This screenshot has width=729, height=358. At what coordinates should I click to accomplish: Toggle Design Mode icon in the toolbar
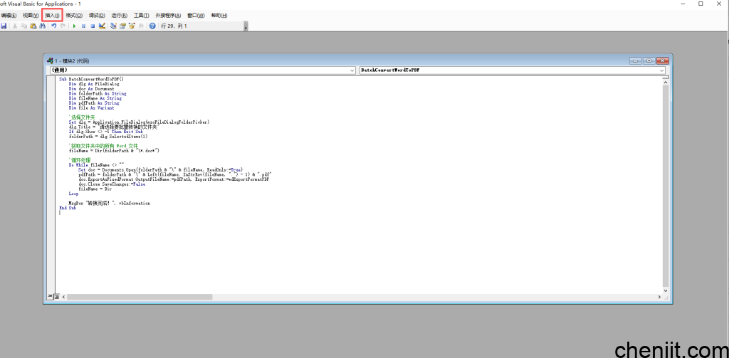(102, 26)
